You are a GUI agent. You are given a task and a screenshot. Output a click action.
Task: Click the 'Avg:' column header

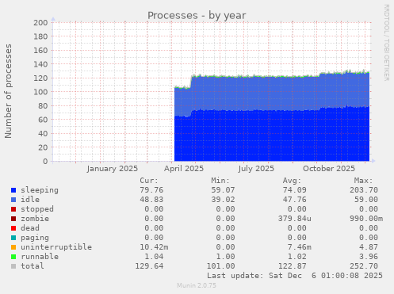292,181
